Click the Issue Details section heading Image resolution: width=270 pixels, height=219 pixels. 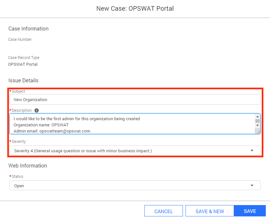click(23, 80)
